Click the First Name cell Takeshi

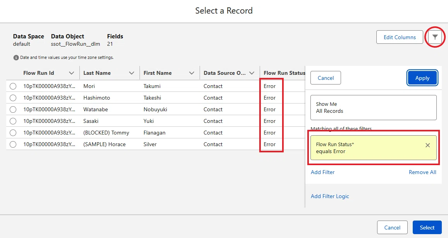pos(152,98)
